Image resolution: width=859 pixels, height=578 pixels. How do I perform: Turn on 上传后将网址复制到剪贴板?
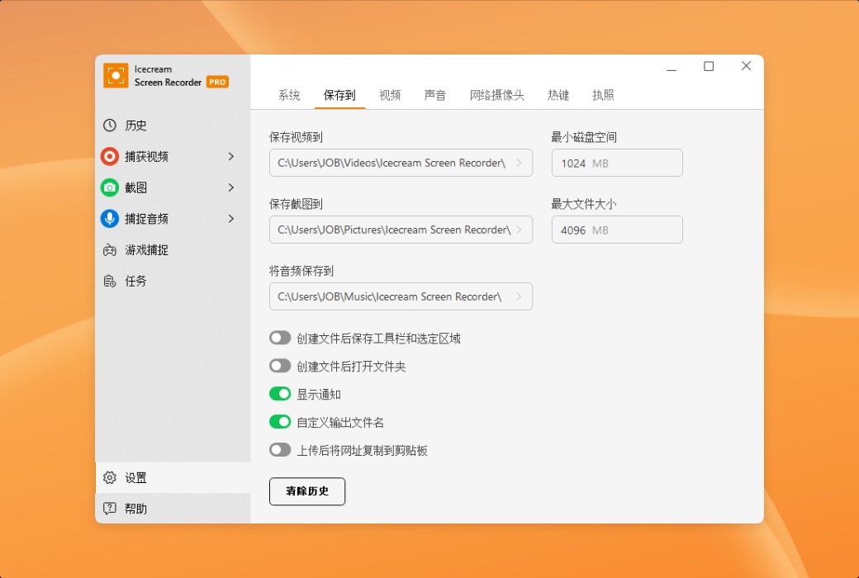click(280, 449)
